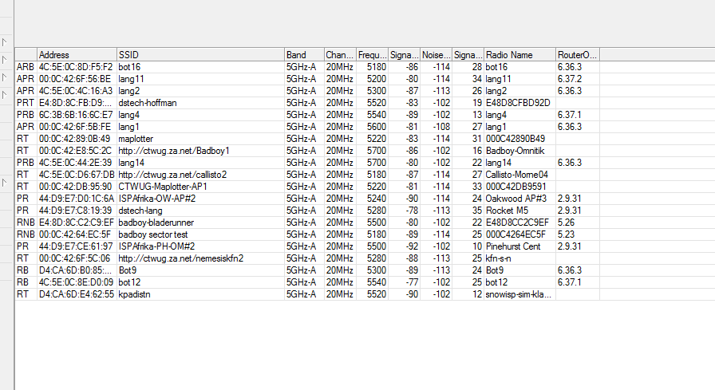Click the Pinehurst Cent radio name cell
715x390 pixels.
[512, 246]
